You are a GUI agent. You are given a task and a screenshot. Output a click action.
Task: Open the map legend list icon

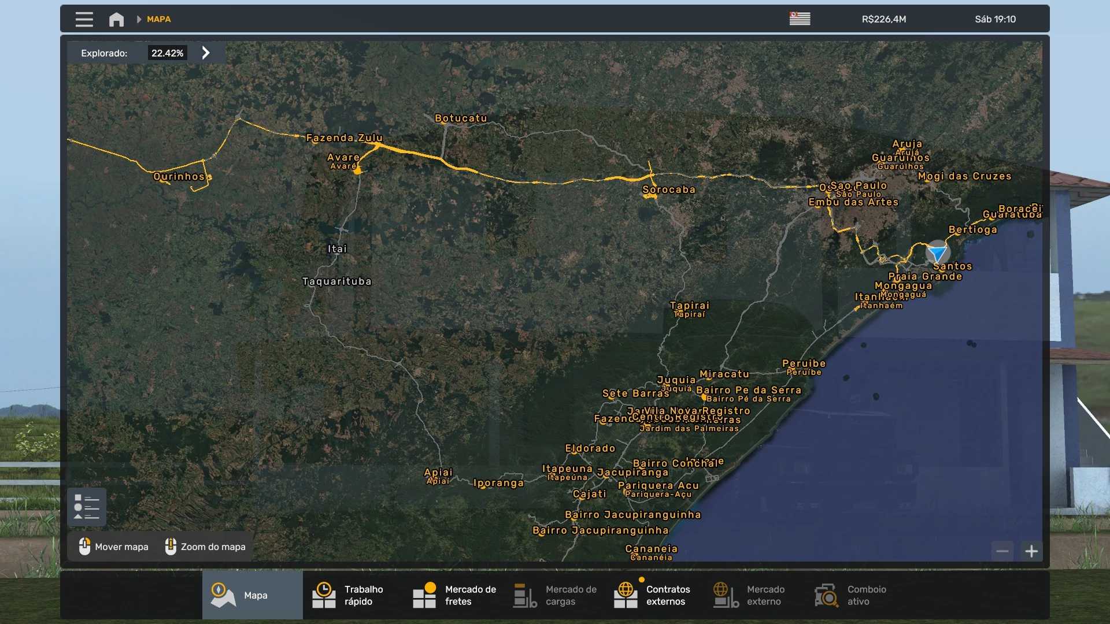(87, 507)
